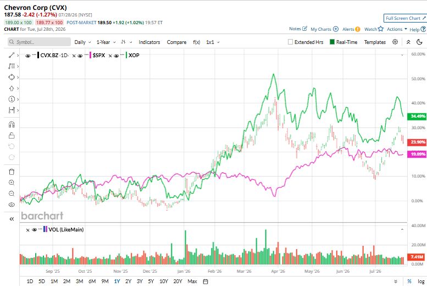Enable the Extended Hrs checkbox
Image resolution: width=427 pixels, height=287 pixels.
click(x=290, y=42)
